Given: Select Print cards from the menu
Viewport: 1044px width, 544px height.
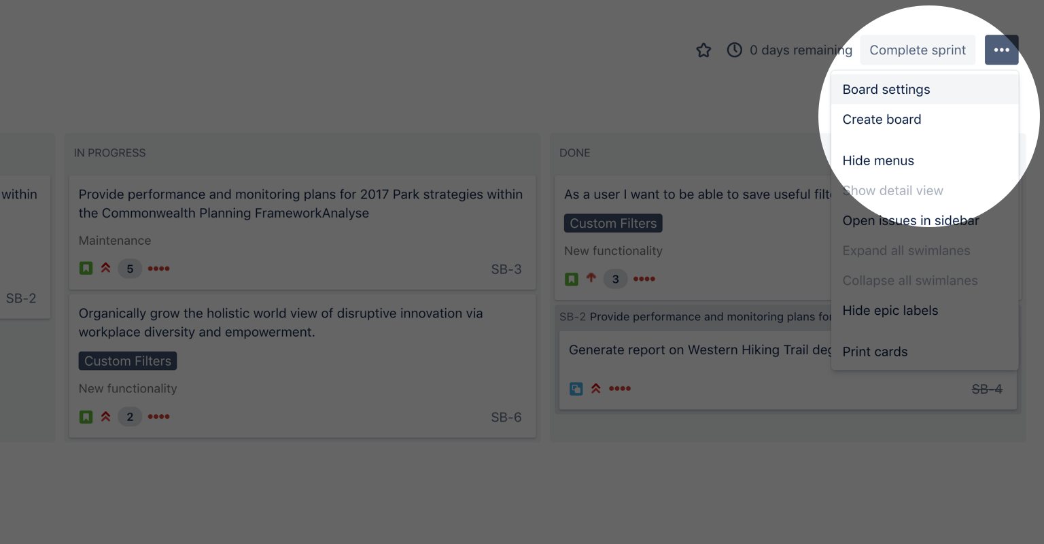Looking at the screenshot, I should tap(875, 352).
